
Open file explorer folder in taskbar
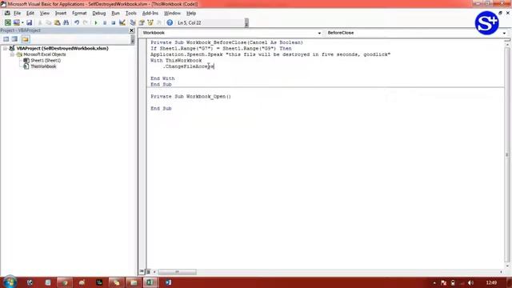[134, 282]
